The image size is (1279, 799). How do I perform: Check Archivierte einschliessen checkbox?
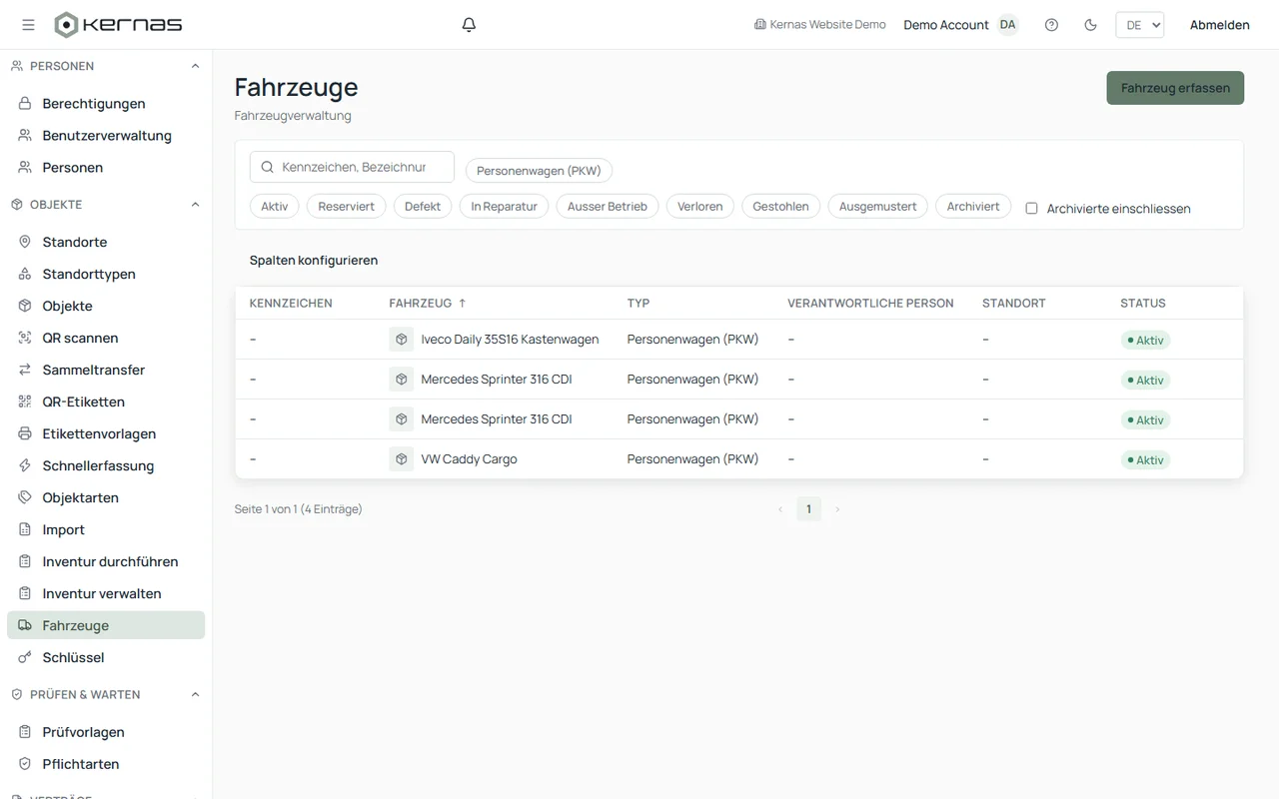coord(1032,209)
